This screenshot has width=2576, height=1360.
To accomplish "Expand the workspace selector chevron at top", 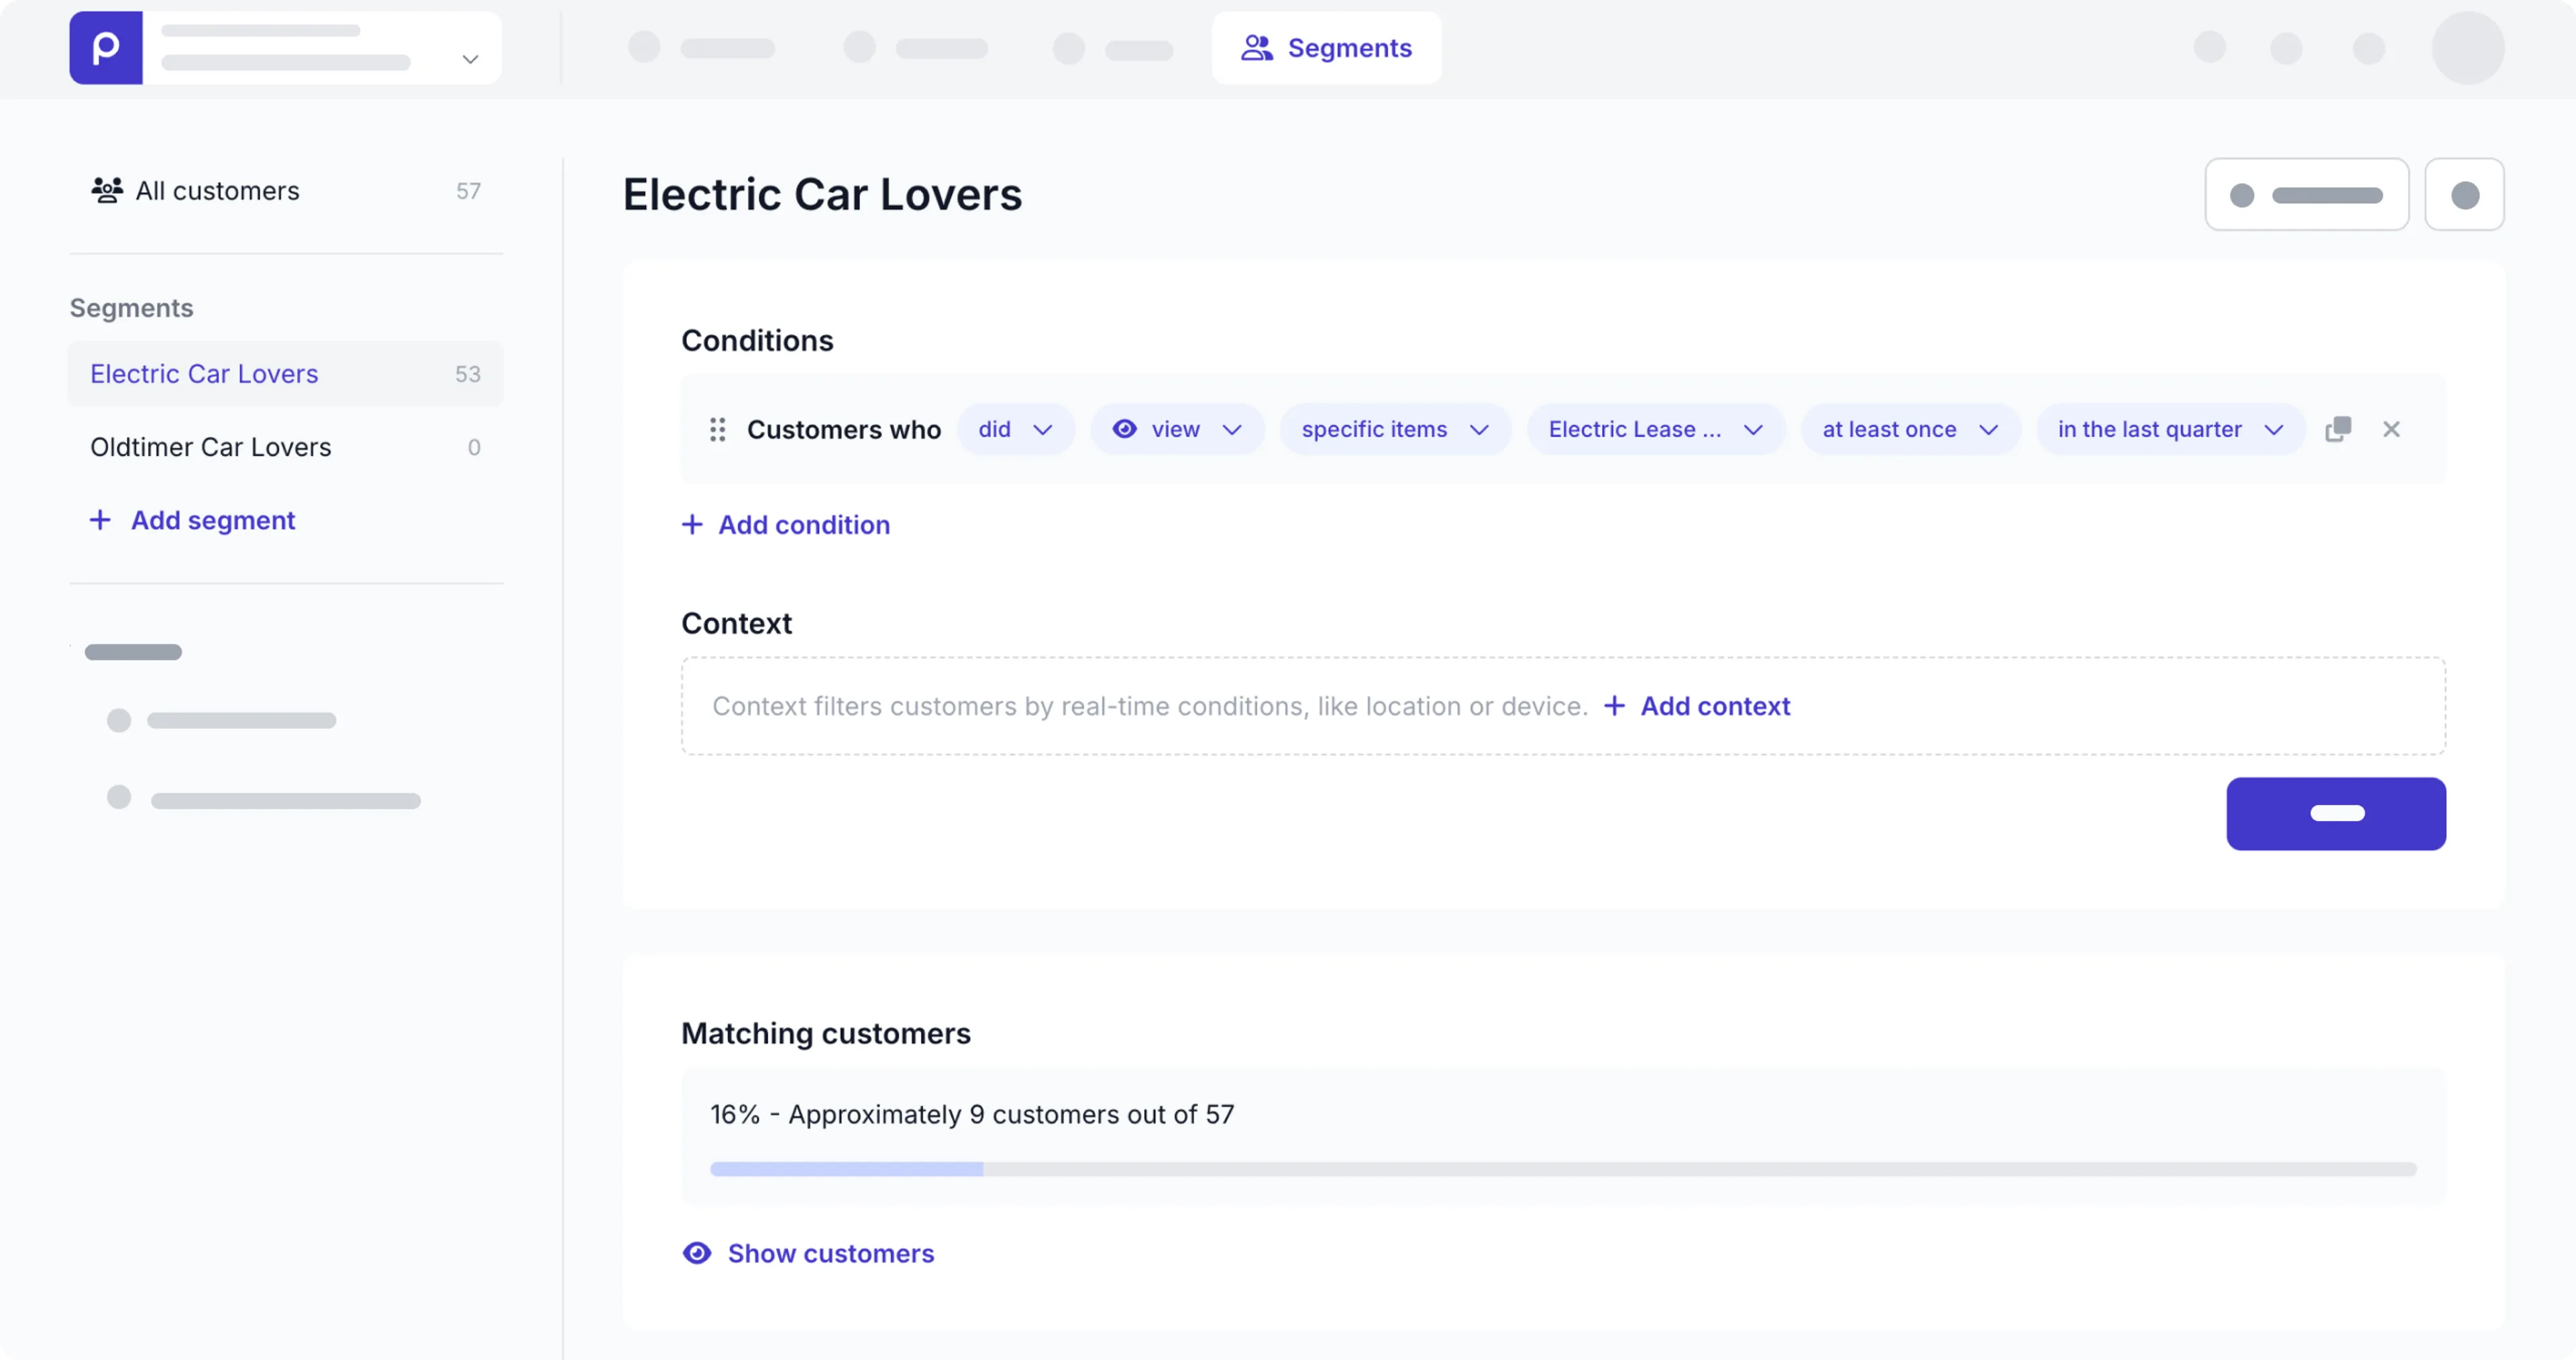I will [470, 60].
